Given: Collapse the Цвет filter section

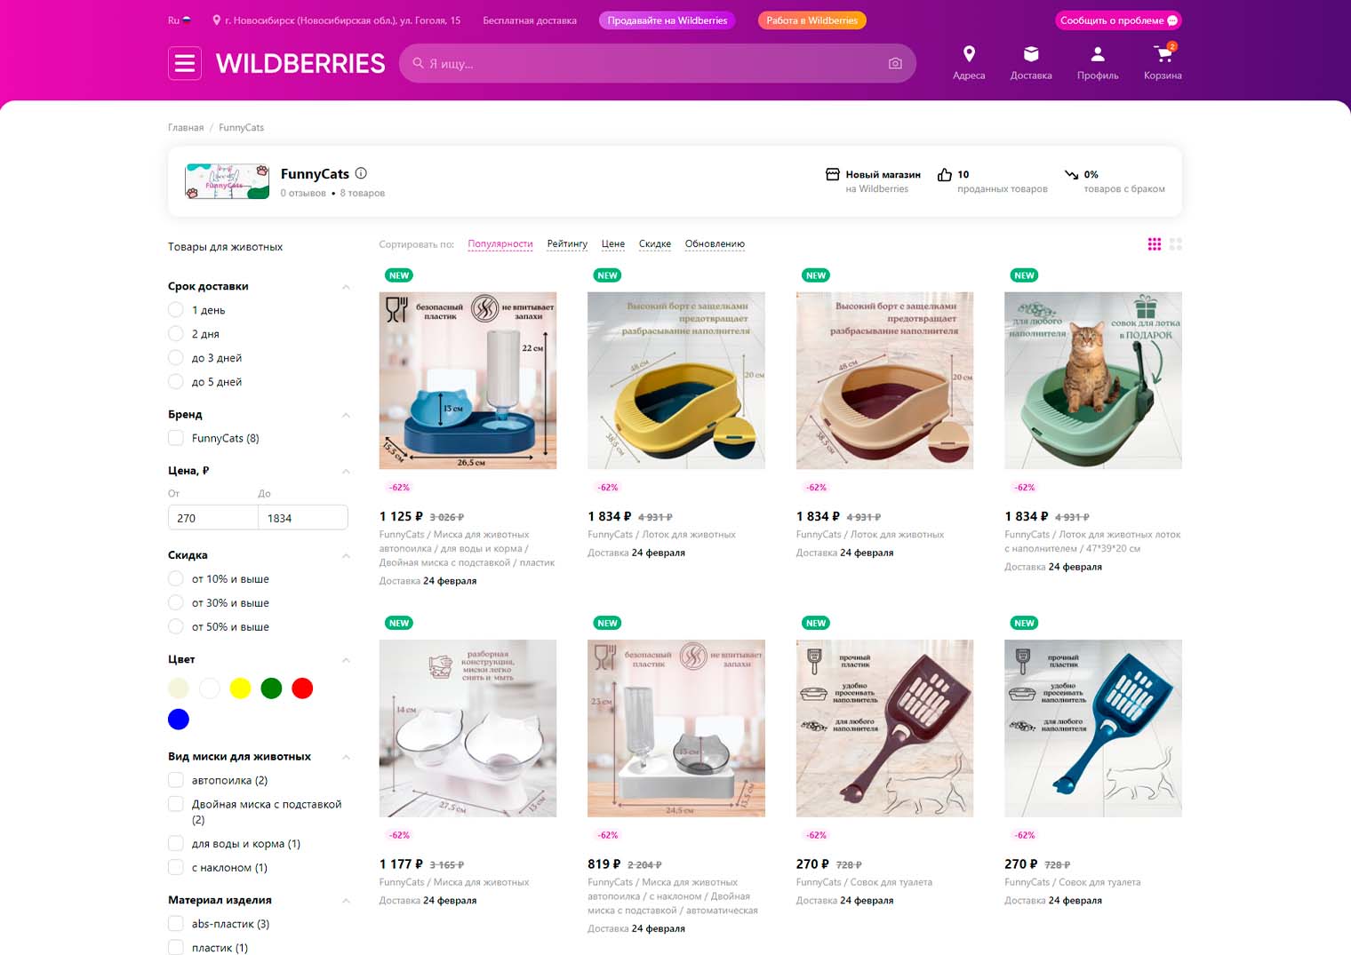Looking at the screenshot, I should [x=346, y=660].
